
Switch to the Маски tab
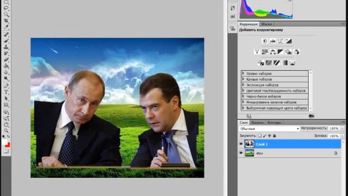point(266,24)
